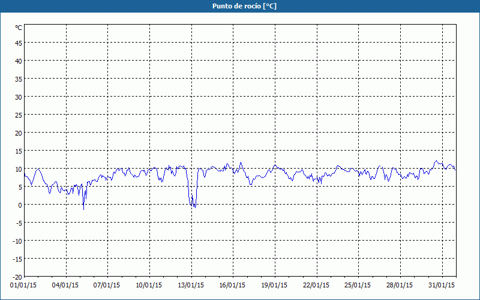Click the y-axis value 30
This screenshot has width=480, height=300.
point(19,97)
